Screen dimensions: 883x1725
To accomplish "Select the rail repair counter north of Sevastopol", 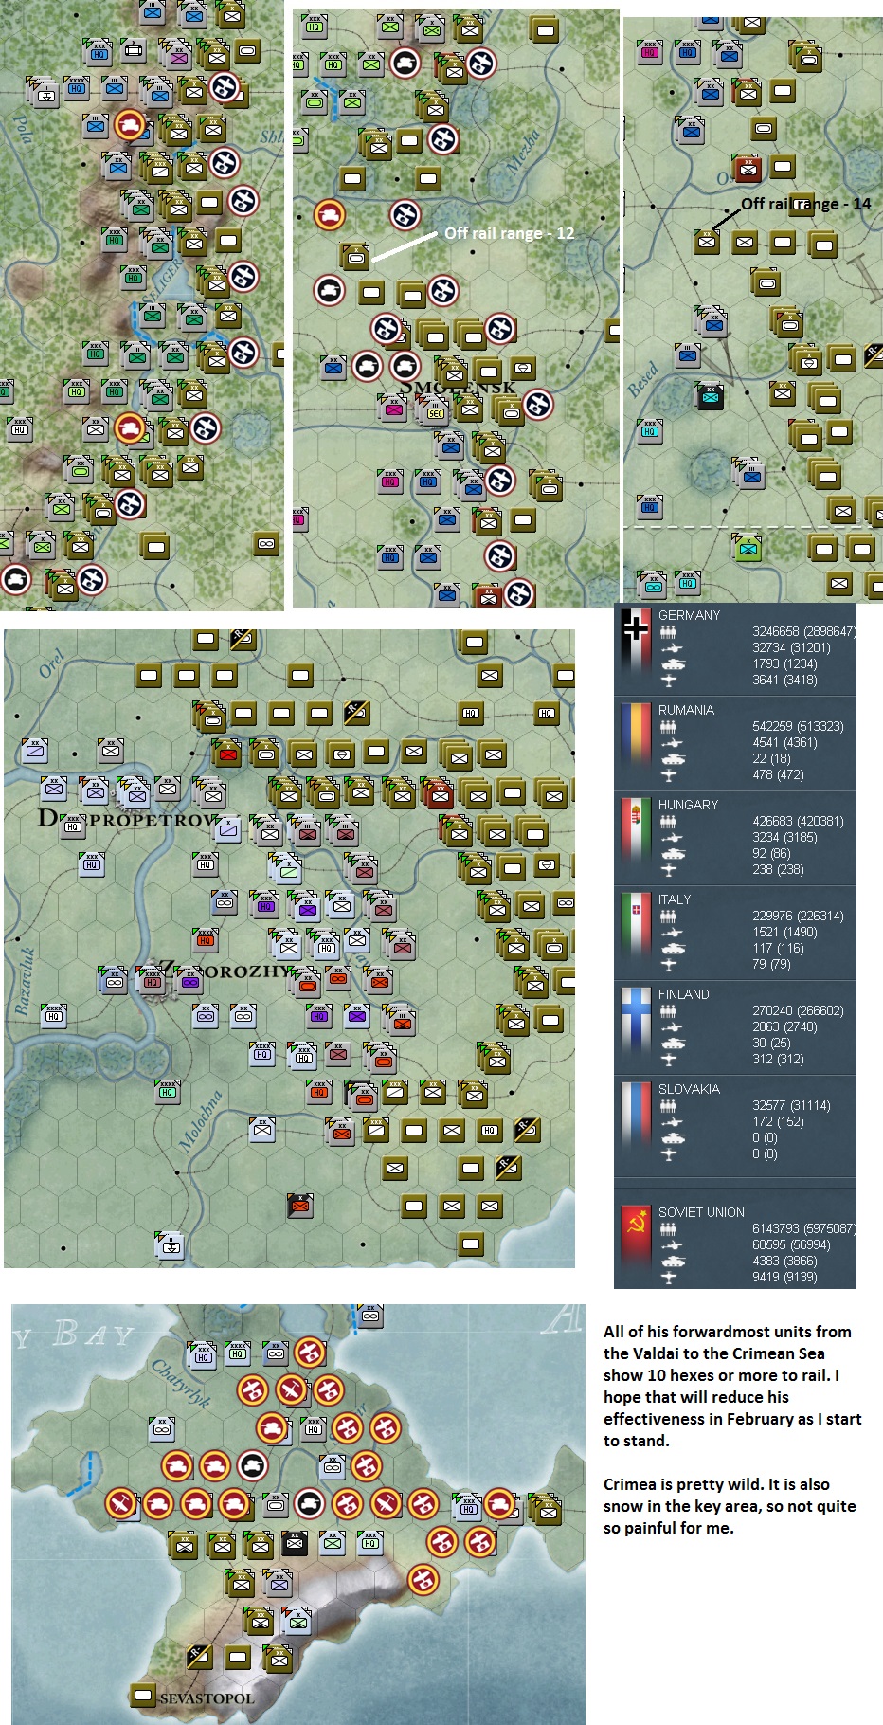I will (x=199, y=1656).
